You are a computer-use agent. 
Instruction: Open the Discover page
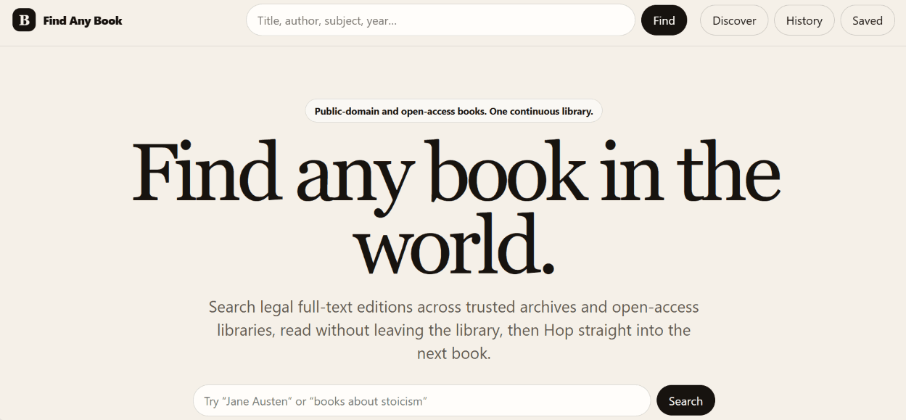tap(734, 20)
